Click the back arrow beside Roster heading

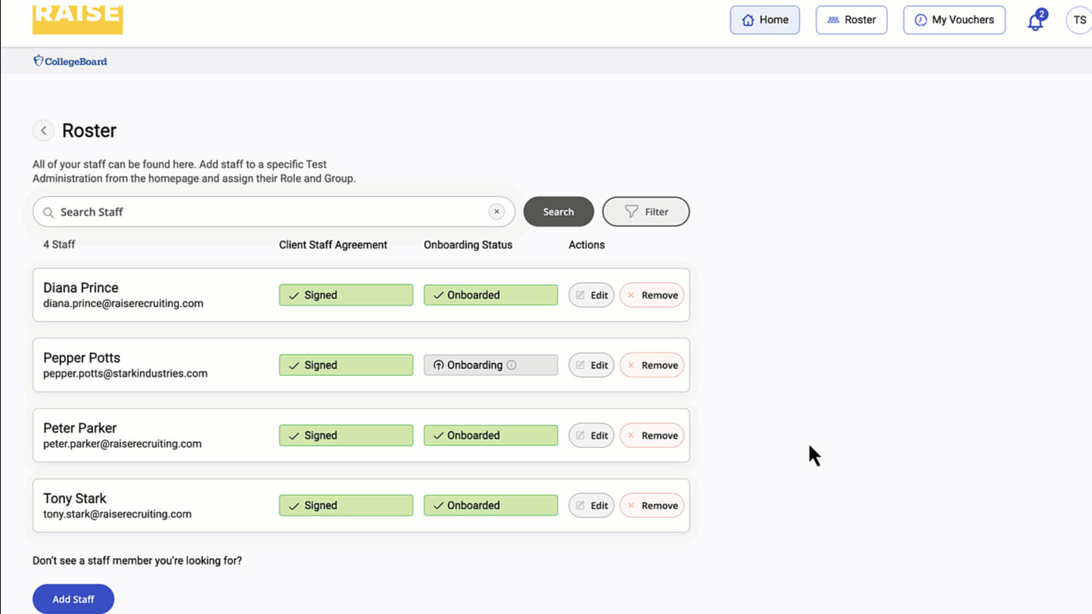coord(43,130)
